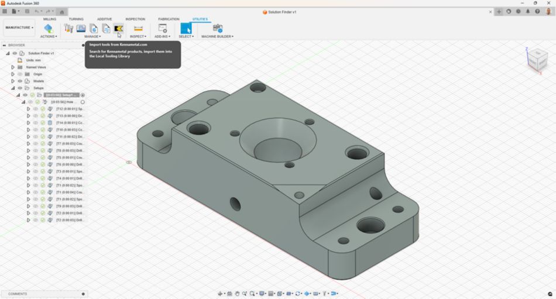The image size is (556, 299).
Task: Switch to the MILLING tab
Action: coord(50,19)
